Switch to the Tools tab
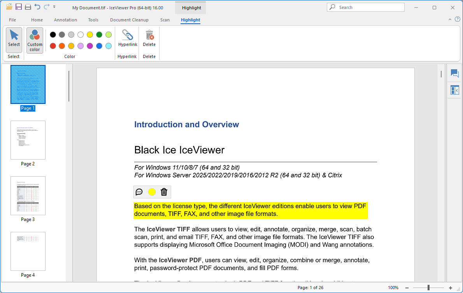This screenshot has width=463, height=293. [x=93, y=20]
